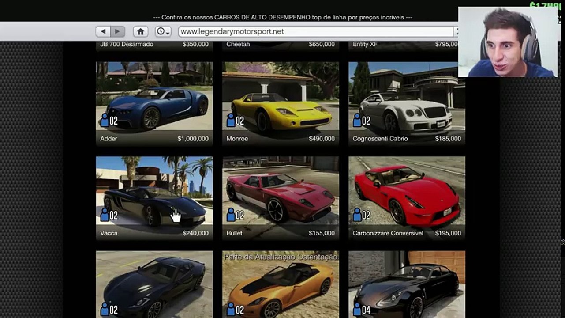
Task: Open the white Cognoscenti Cabrio photo
Action: coord(407,96)
